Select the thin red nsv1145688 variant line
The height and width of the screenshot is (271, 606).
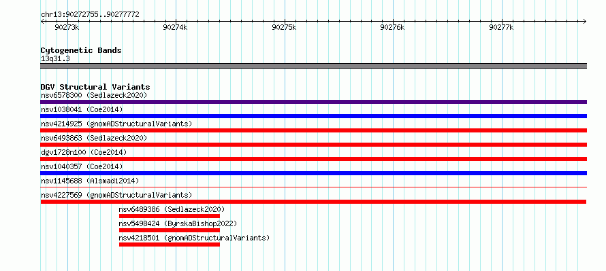click(x=313, y=187)
